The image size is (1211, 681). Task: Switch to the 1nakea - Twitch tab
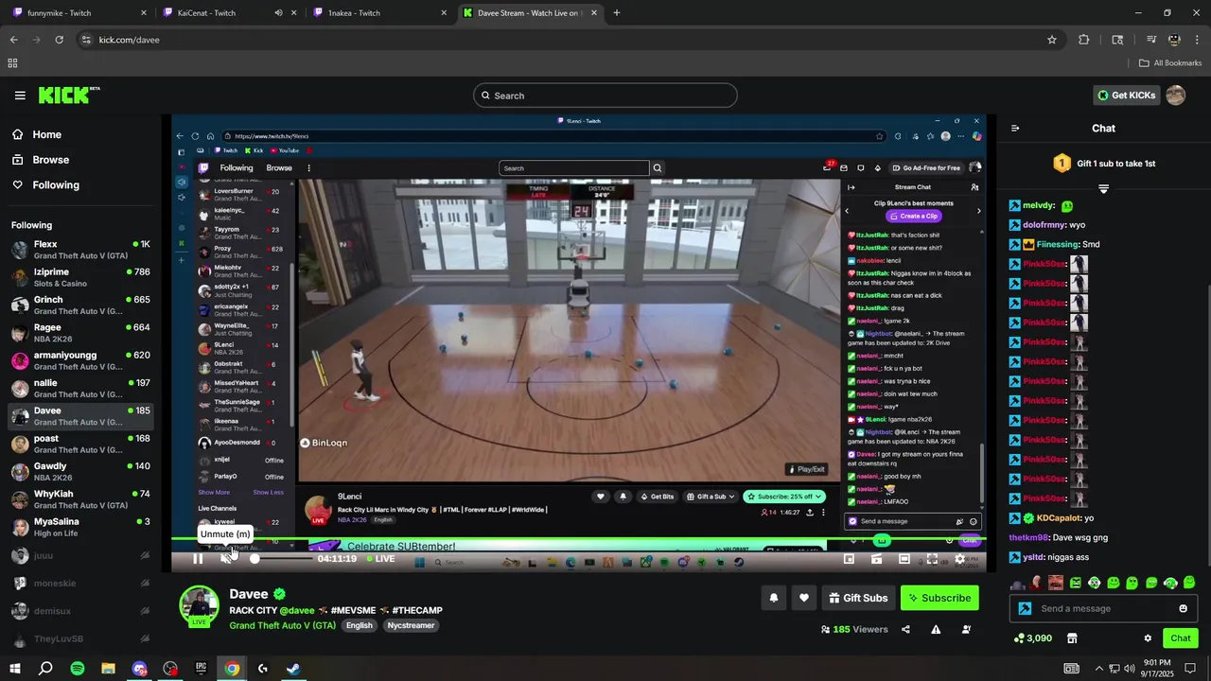[x=378, y=12]
